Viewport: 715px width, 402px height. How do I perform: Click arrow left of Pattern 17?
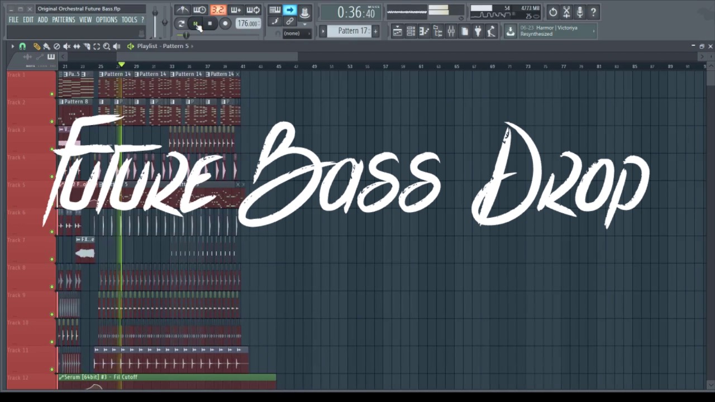tap(323, 31)
